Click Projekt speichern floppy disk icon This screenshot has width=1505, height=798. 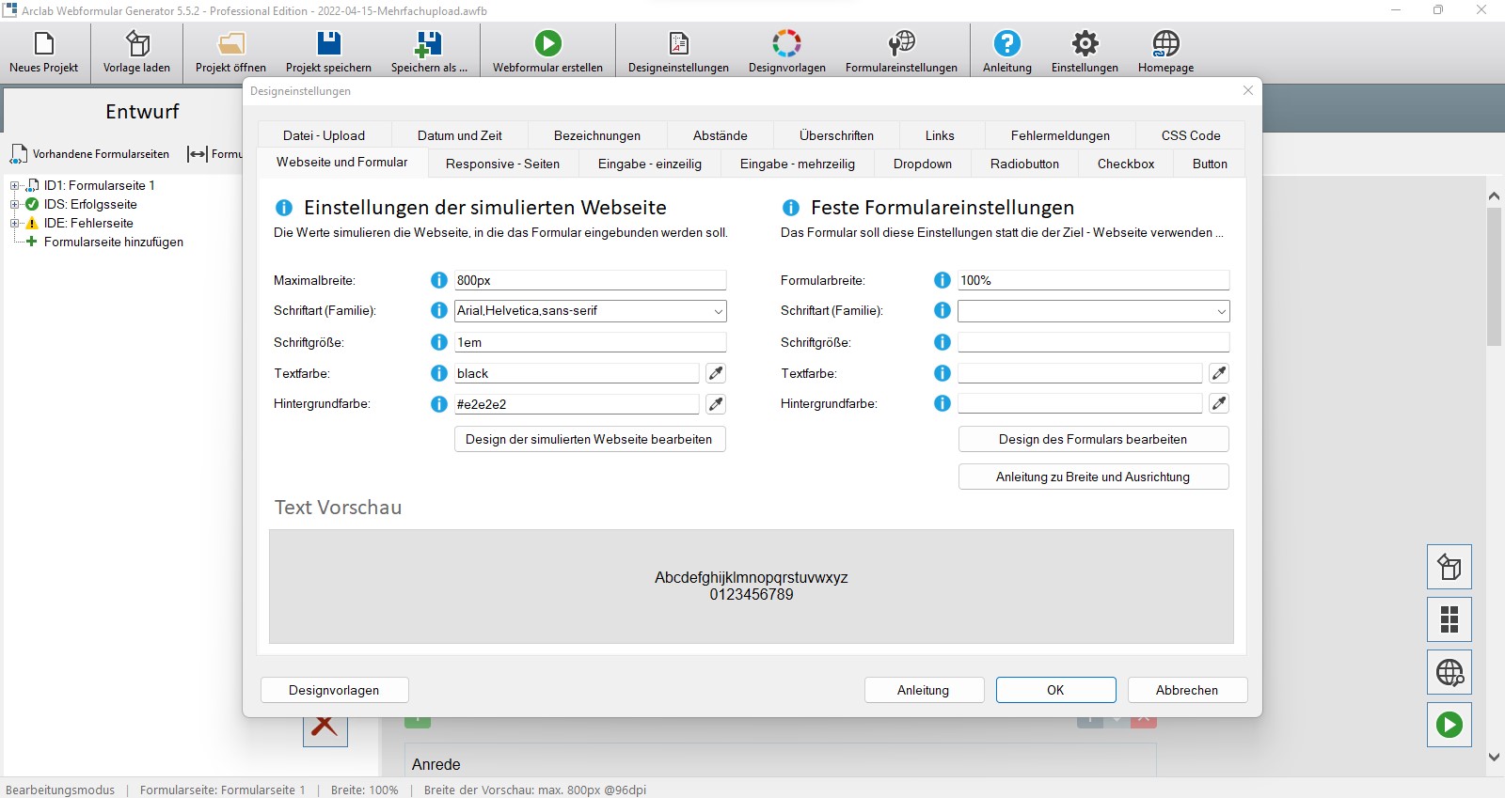pos(328,44)
